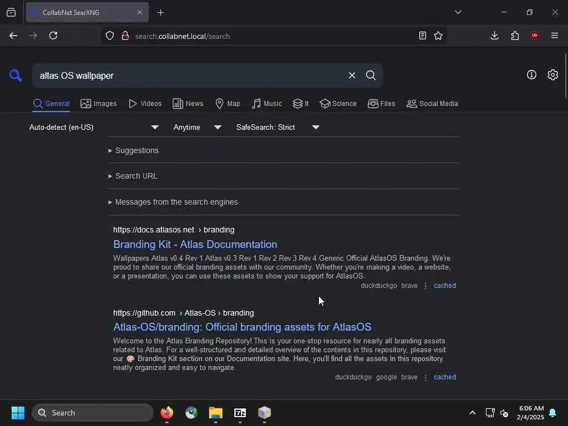The width and height of the screenshot is (568, 426).
Task: Click the page vertical scrollbar
Action: pyautogui.click(x=565, y=76)
